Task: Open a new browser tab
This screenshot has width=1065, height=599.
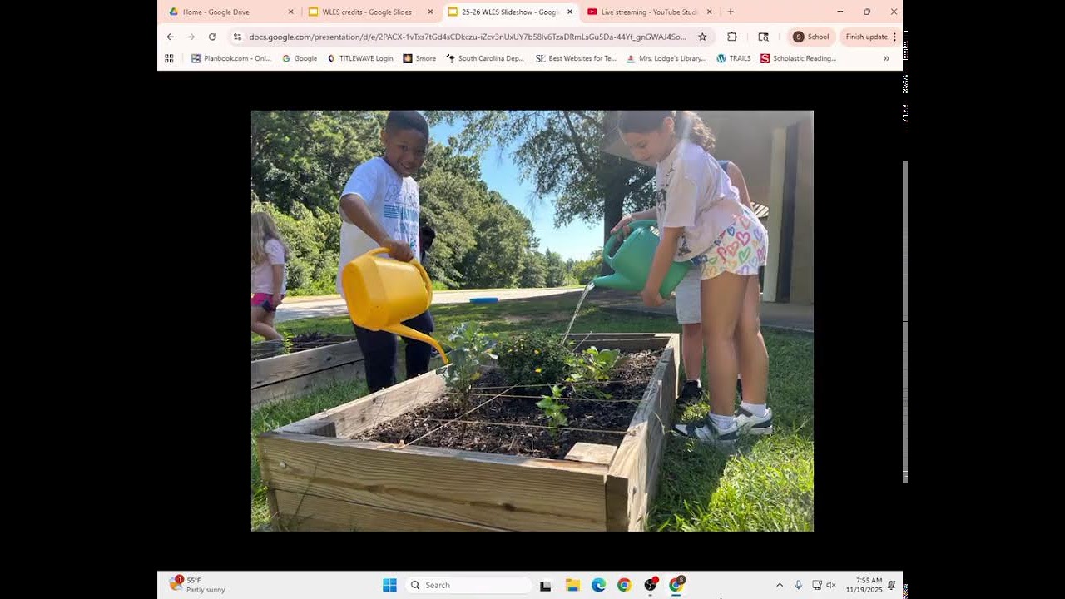Action: pyautogui.click(x=731, y=12)
